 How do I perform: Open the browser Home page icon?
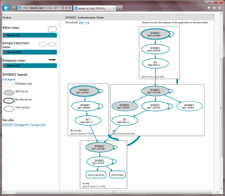209,7
